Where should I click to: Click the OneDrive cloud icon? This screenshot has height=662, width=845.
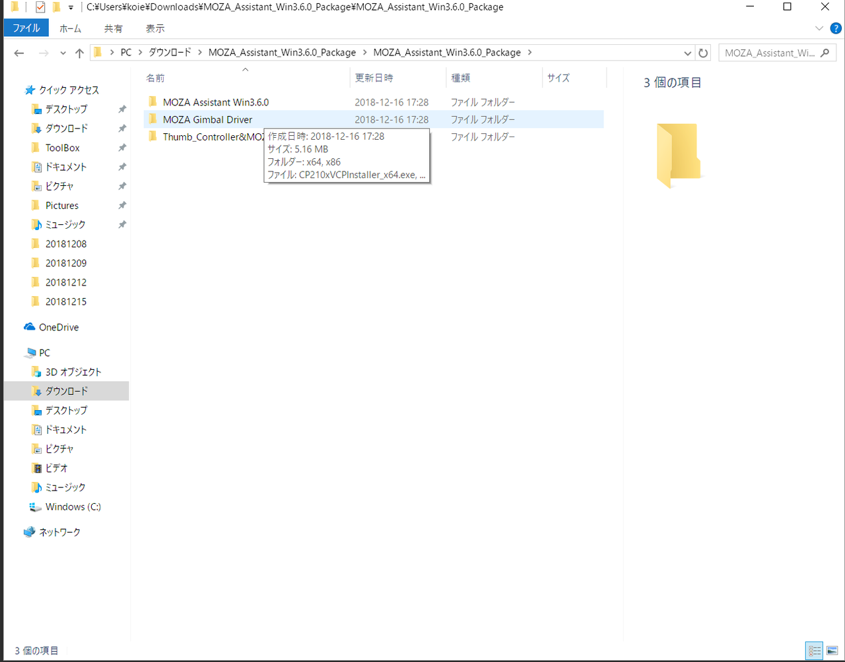coord(29,327)
